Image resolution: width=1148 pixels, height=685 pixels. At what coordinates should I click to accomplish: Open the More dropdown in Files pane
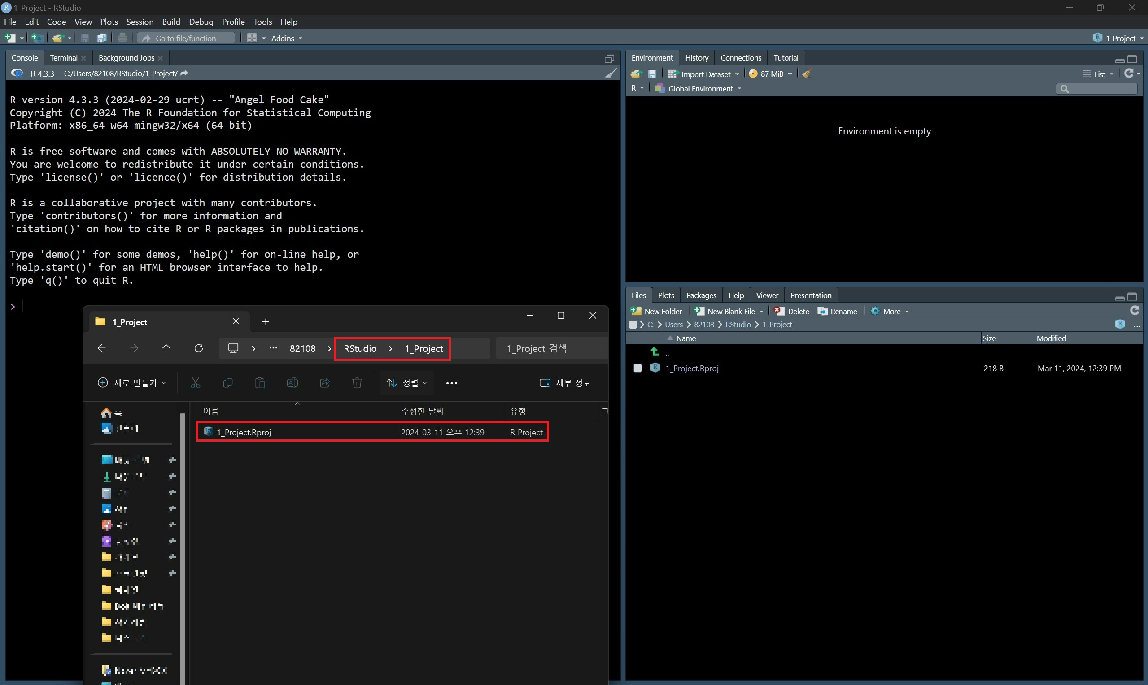point(891,312)
